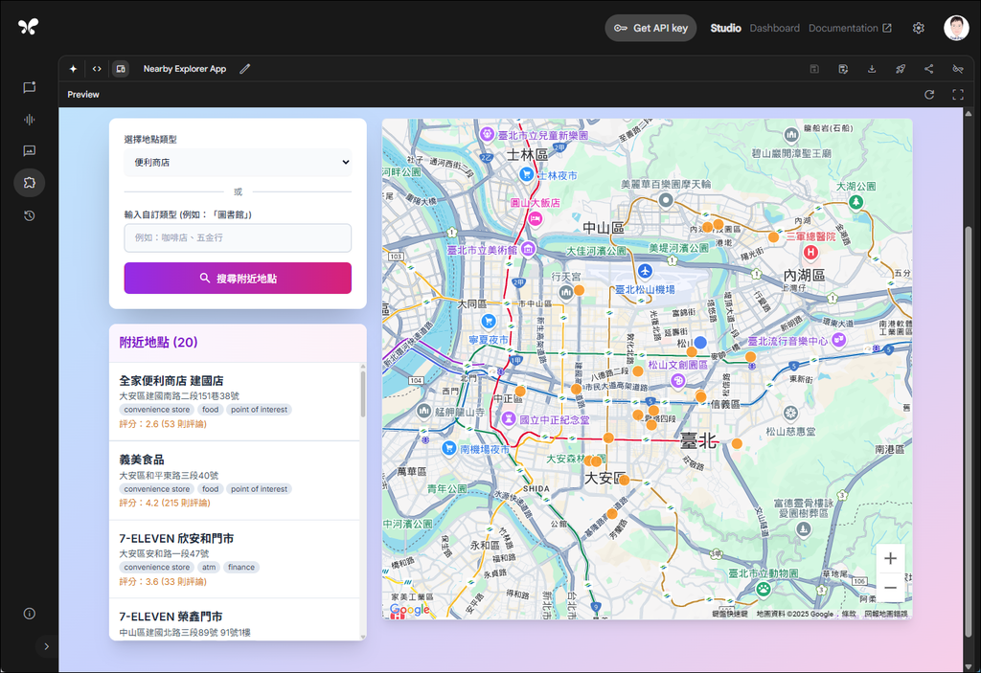The height and width of the screenshot is (673, 981).
Task: Click the finance tag chip
Action: 241,568
